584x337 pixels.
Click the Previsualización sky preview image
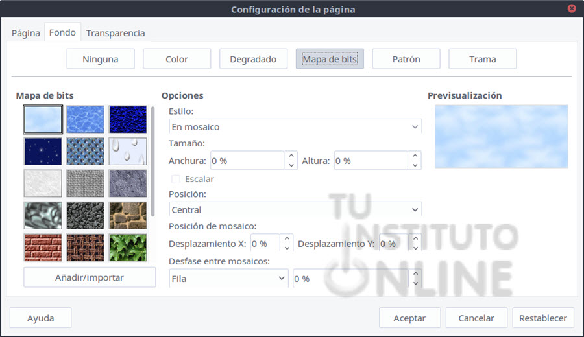point(502,137)
